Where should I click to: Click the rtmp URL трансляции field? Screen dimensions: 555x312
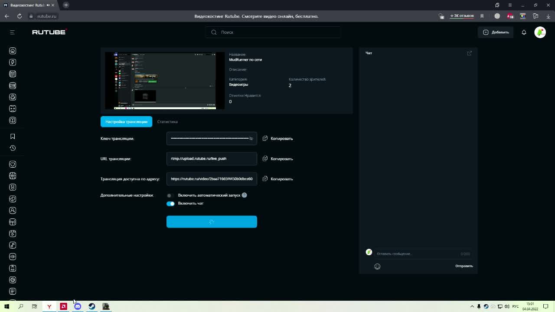(x=212, y=159)
